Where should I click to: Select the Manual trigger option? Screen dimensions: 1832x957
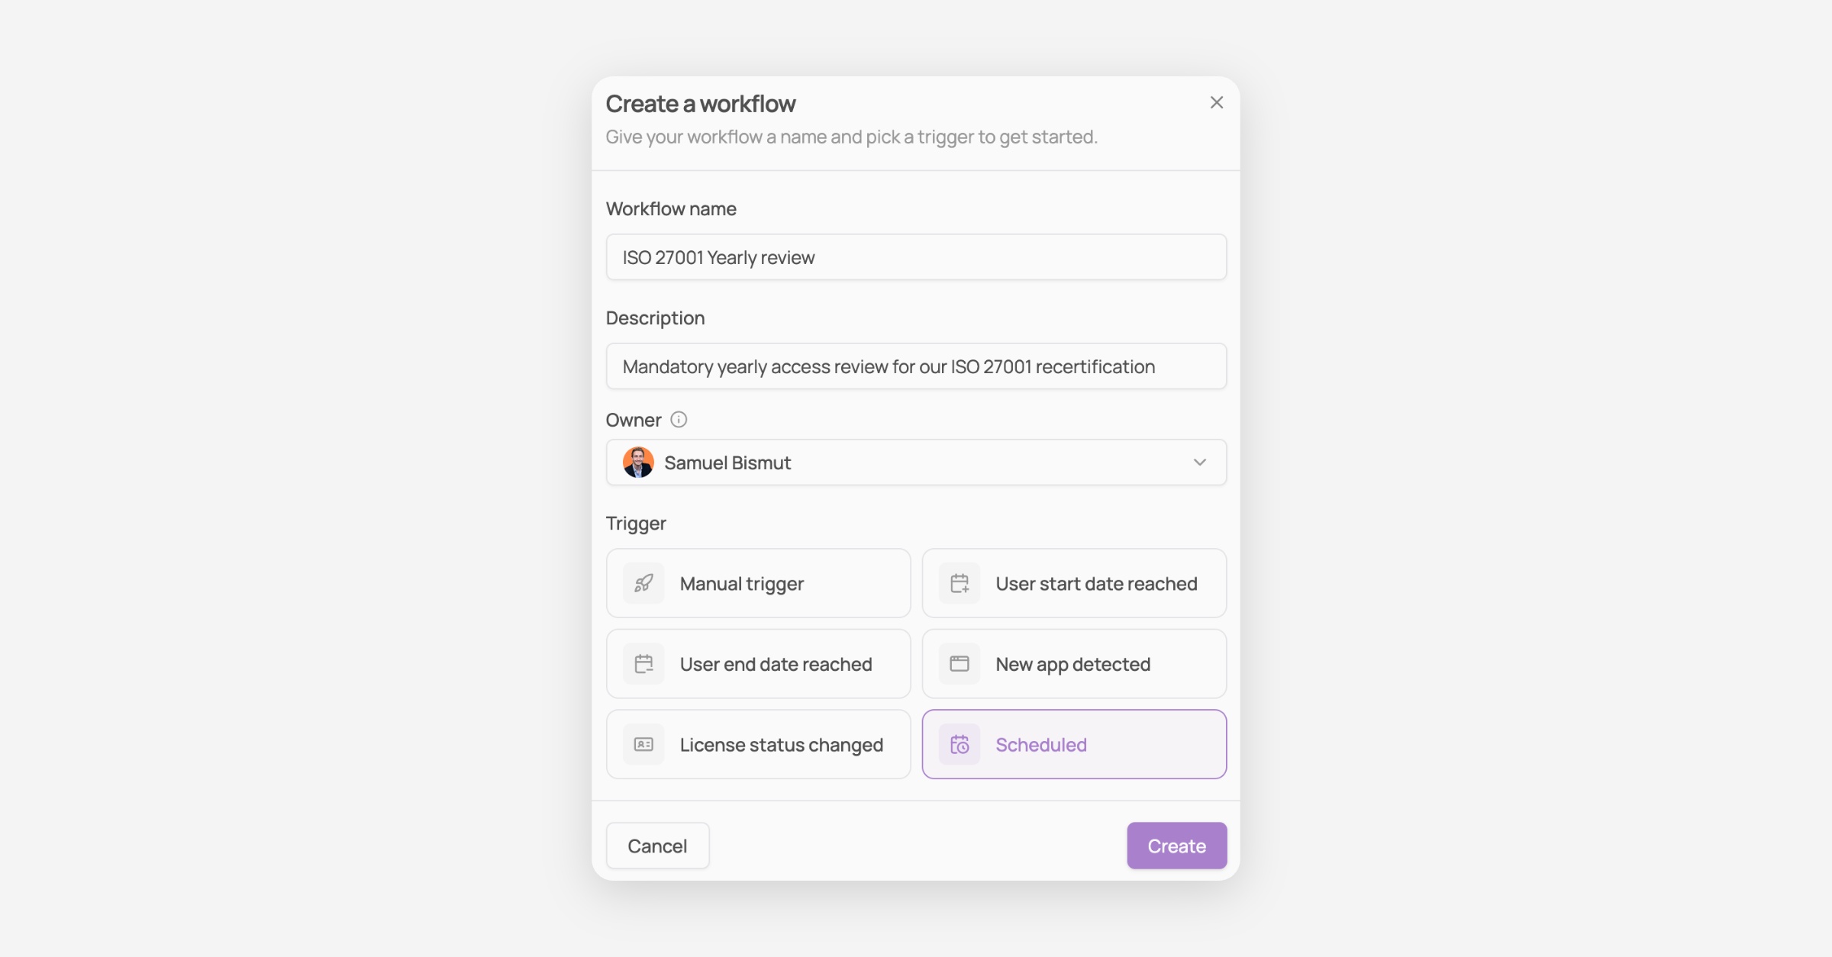click(x=758, y=583)
